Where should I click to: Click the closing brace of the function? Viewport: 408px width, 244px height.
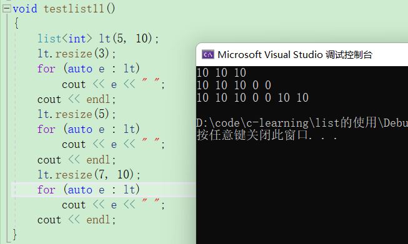[14, 235]
